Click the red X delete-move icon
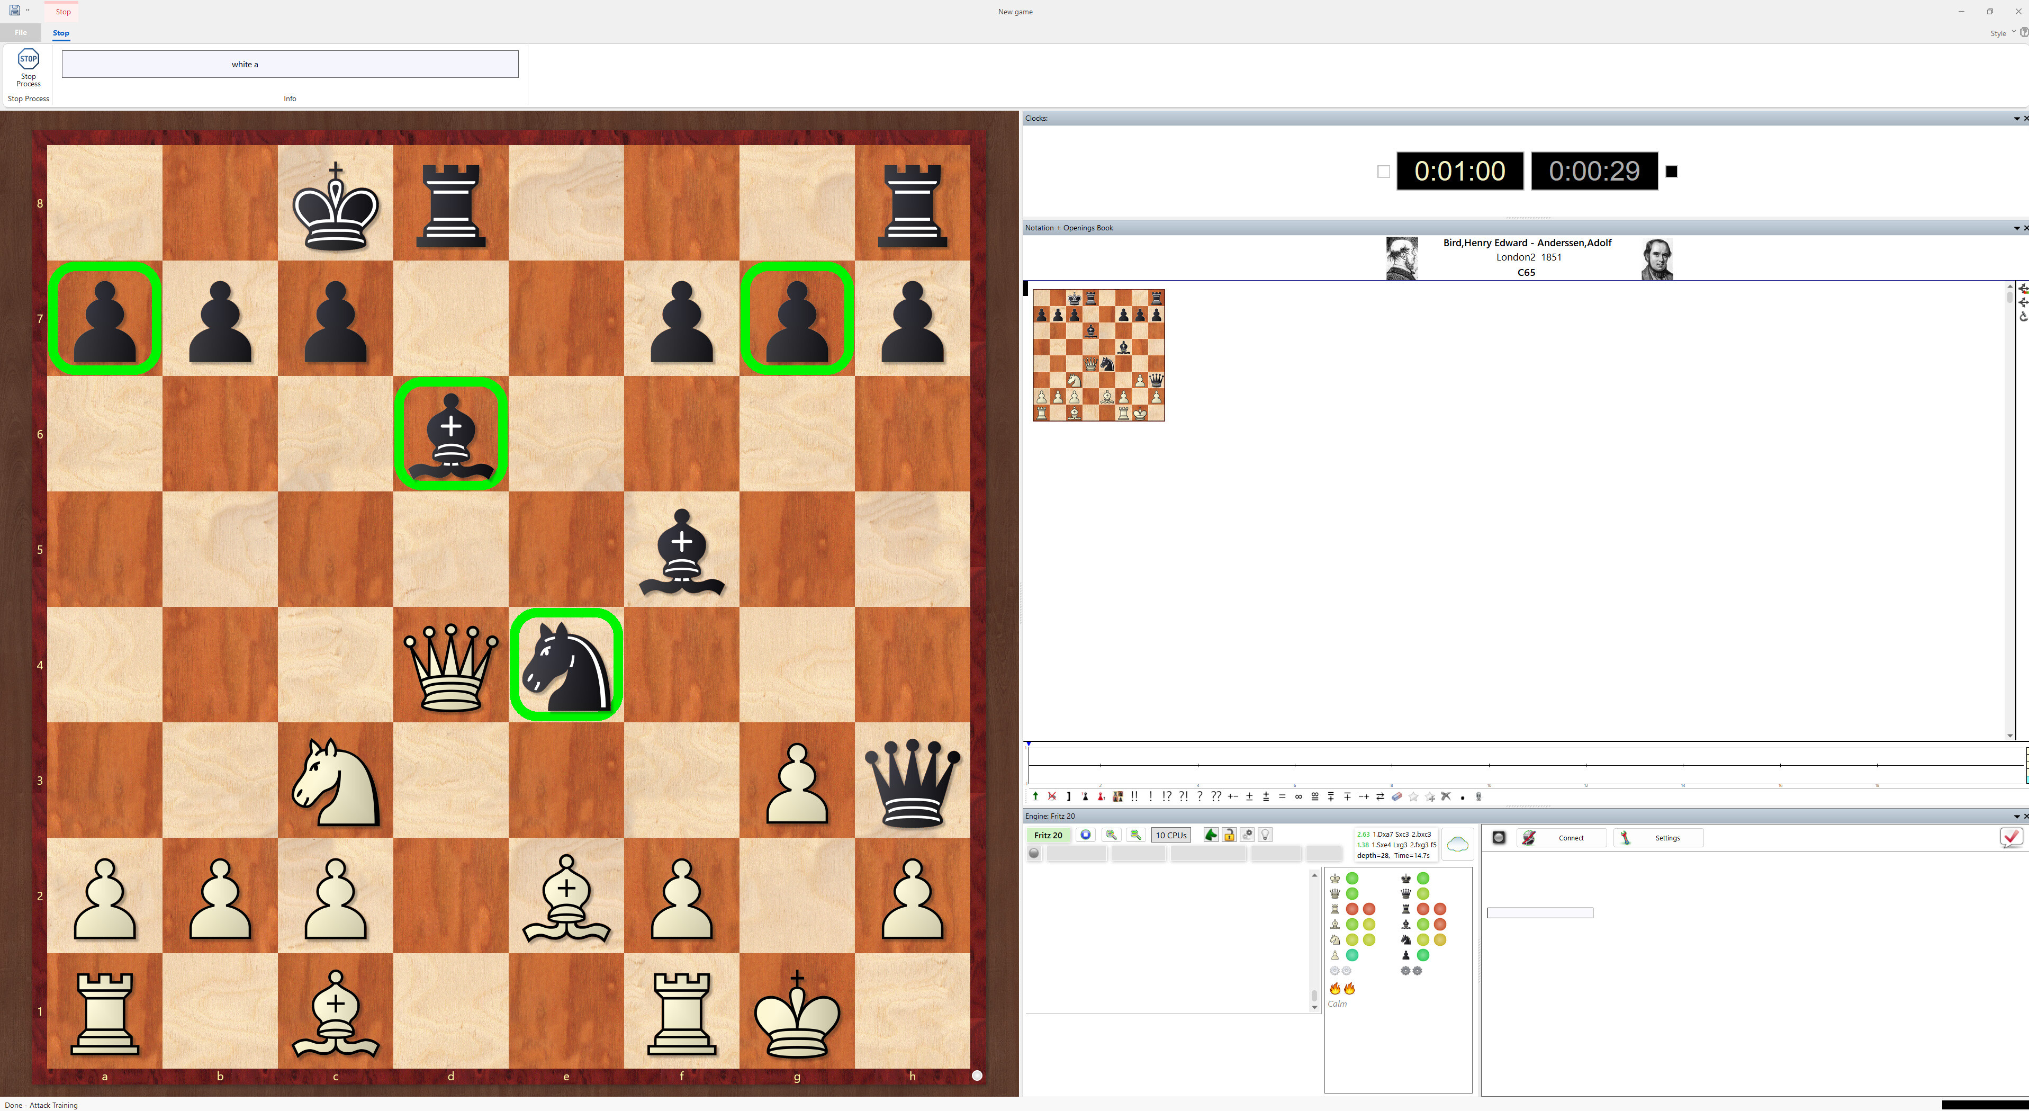 tap(1052, 796)
